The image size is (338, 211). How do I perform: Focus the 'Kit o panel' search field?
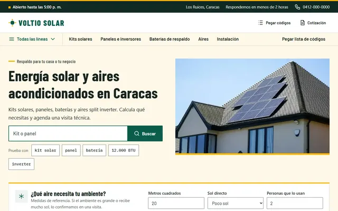click(68, 133)
